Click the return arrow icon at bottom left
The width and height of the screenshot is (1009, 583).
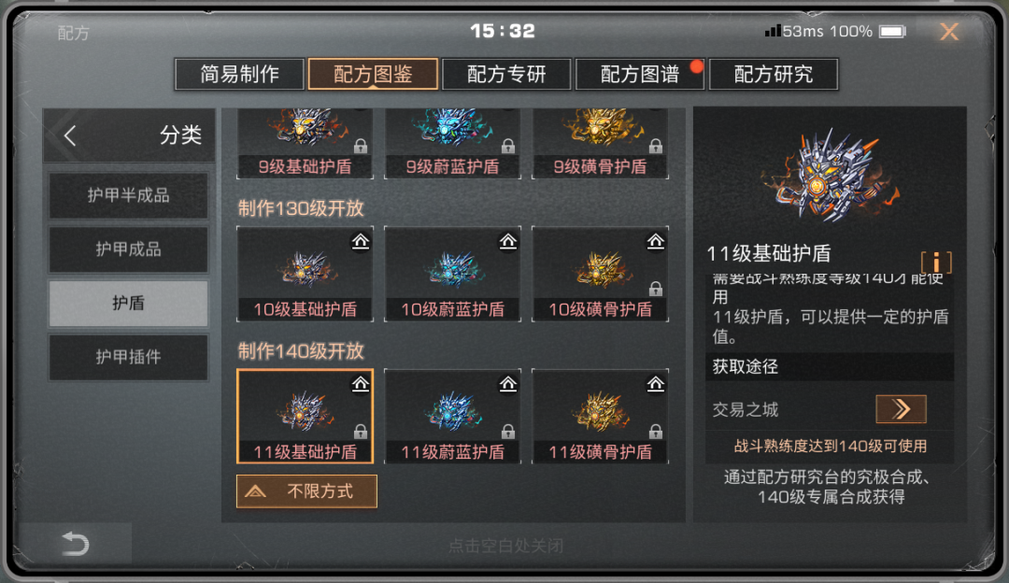pyautogui.click(x=76, y=544)
